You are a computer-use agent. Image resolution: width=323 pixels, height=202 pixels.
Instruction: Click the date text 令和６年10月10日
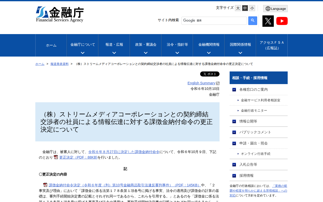205,89
